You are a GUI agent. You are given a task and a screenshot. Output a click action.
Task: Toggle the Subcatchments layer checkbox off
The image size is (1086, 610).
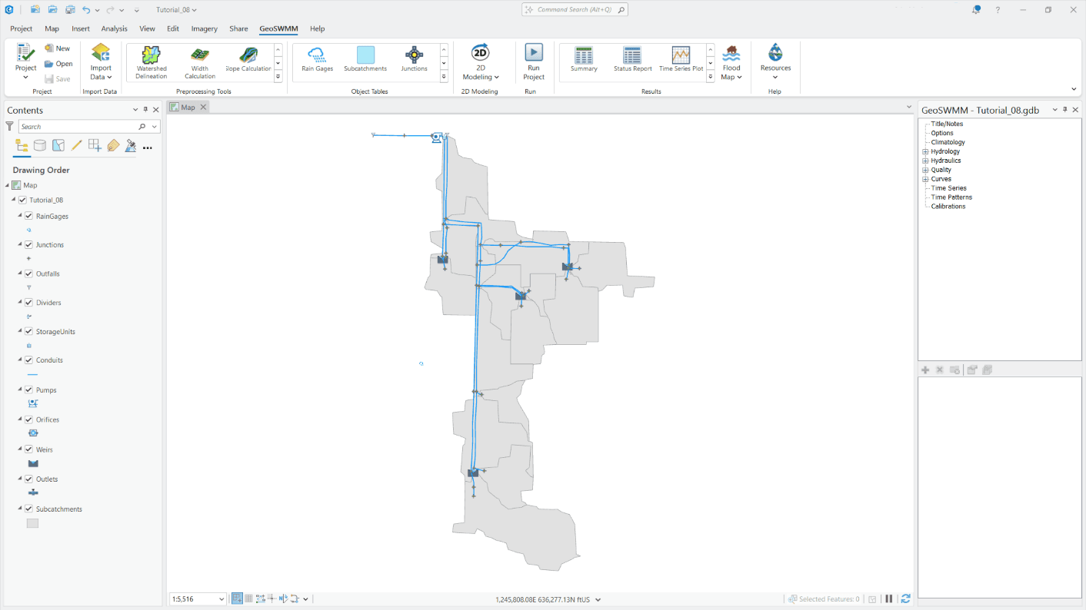(28, 509)
